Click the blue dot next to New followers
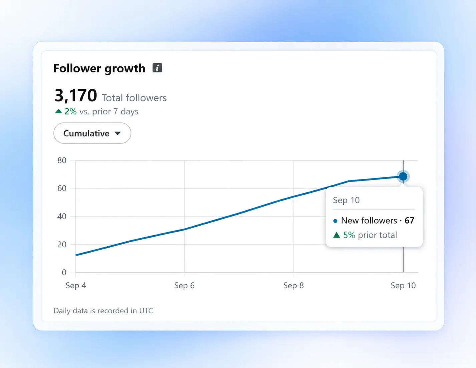The height and width of the screenshot is (368, 476). [335, 221]
